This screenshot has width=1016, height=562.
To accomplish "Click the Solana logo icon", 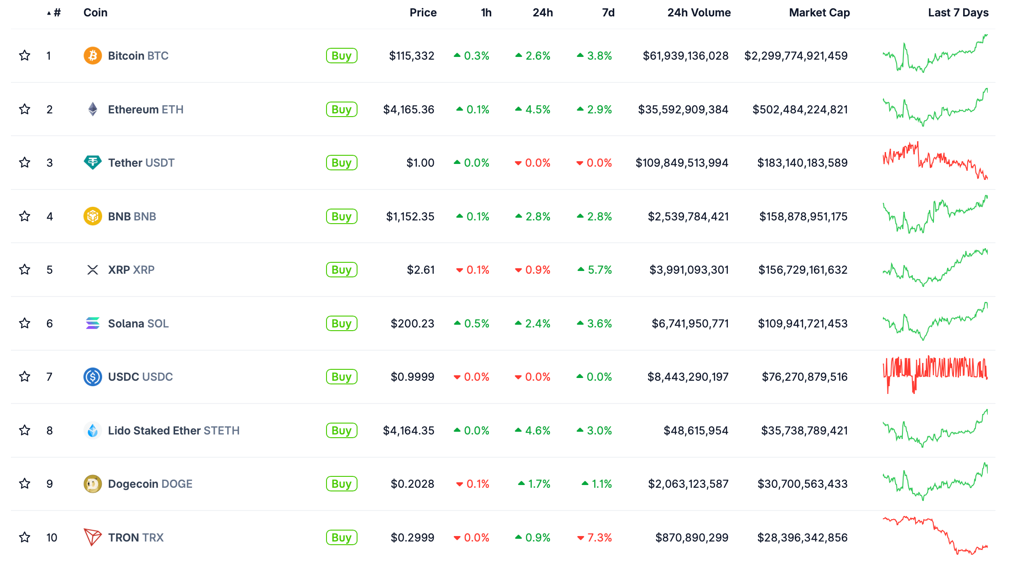I will [93, 323].
